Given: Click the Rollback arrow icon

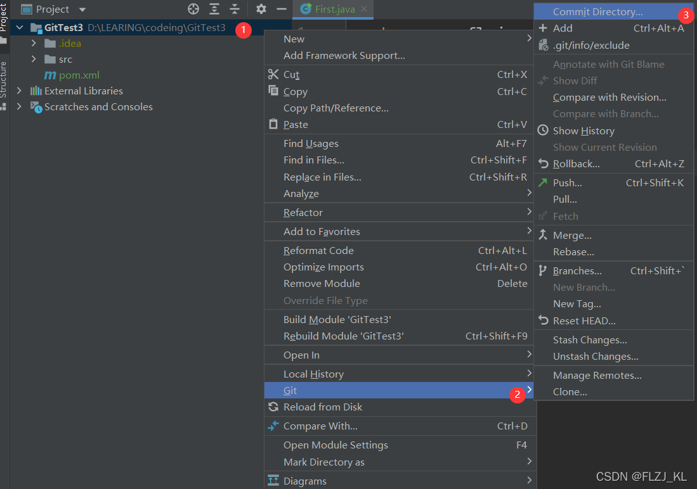Looking at the screenshot, I should (x=543, y=163).
